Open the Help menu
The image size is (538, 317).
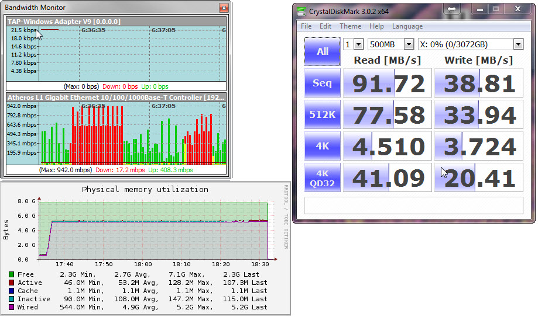click(376, 26)
